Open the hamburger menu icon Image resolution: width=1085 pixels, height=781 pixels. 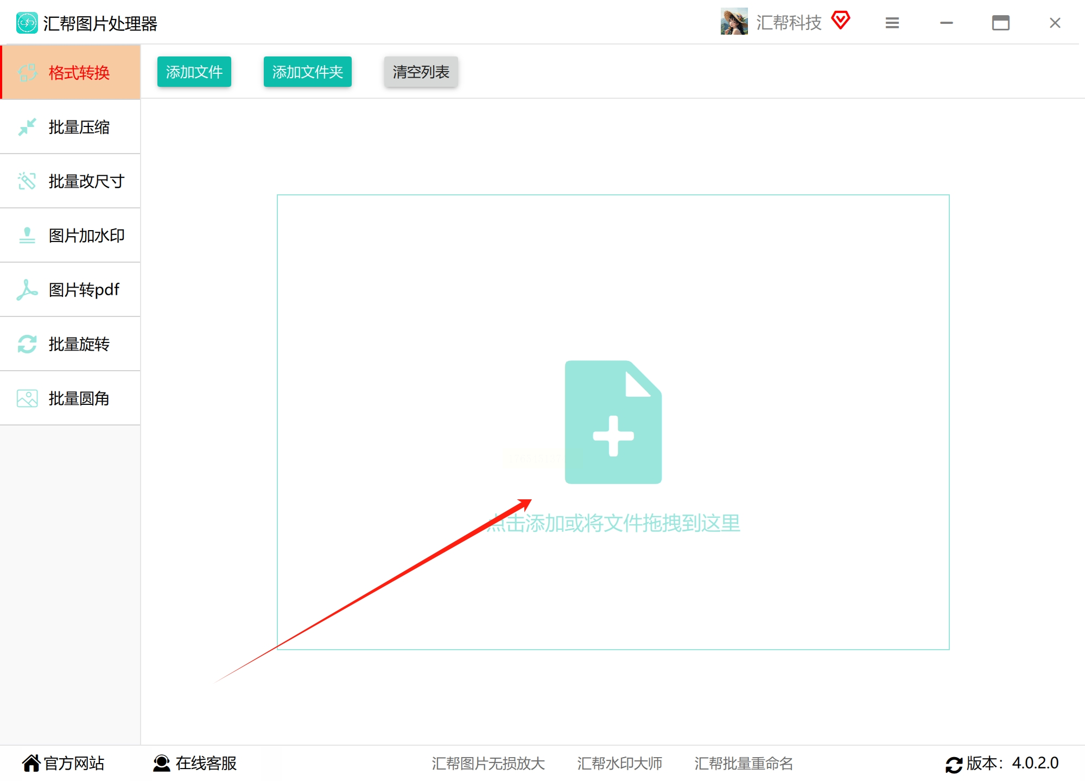pos(892,23)
